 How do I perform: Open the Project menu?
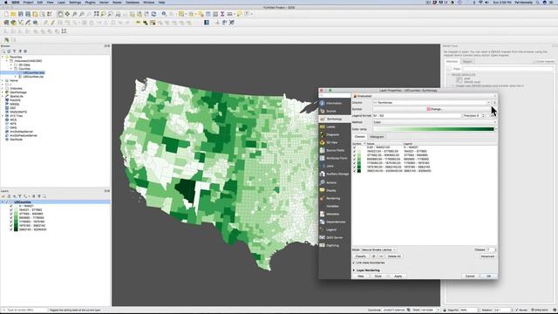[28, 2]
